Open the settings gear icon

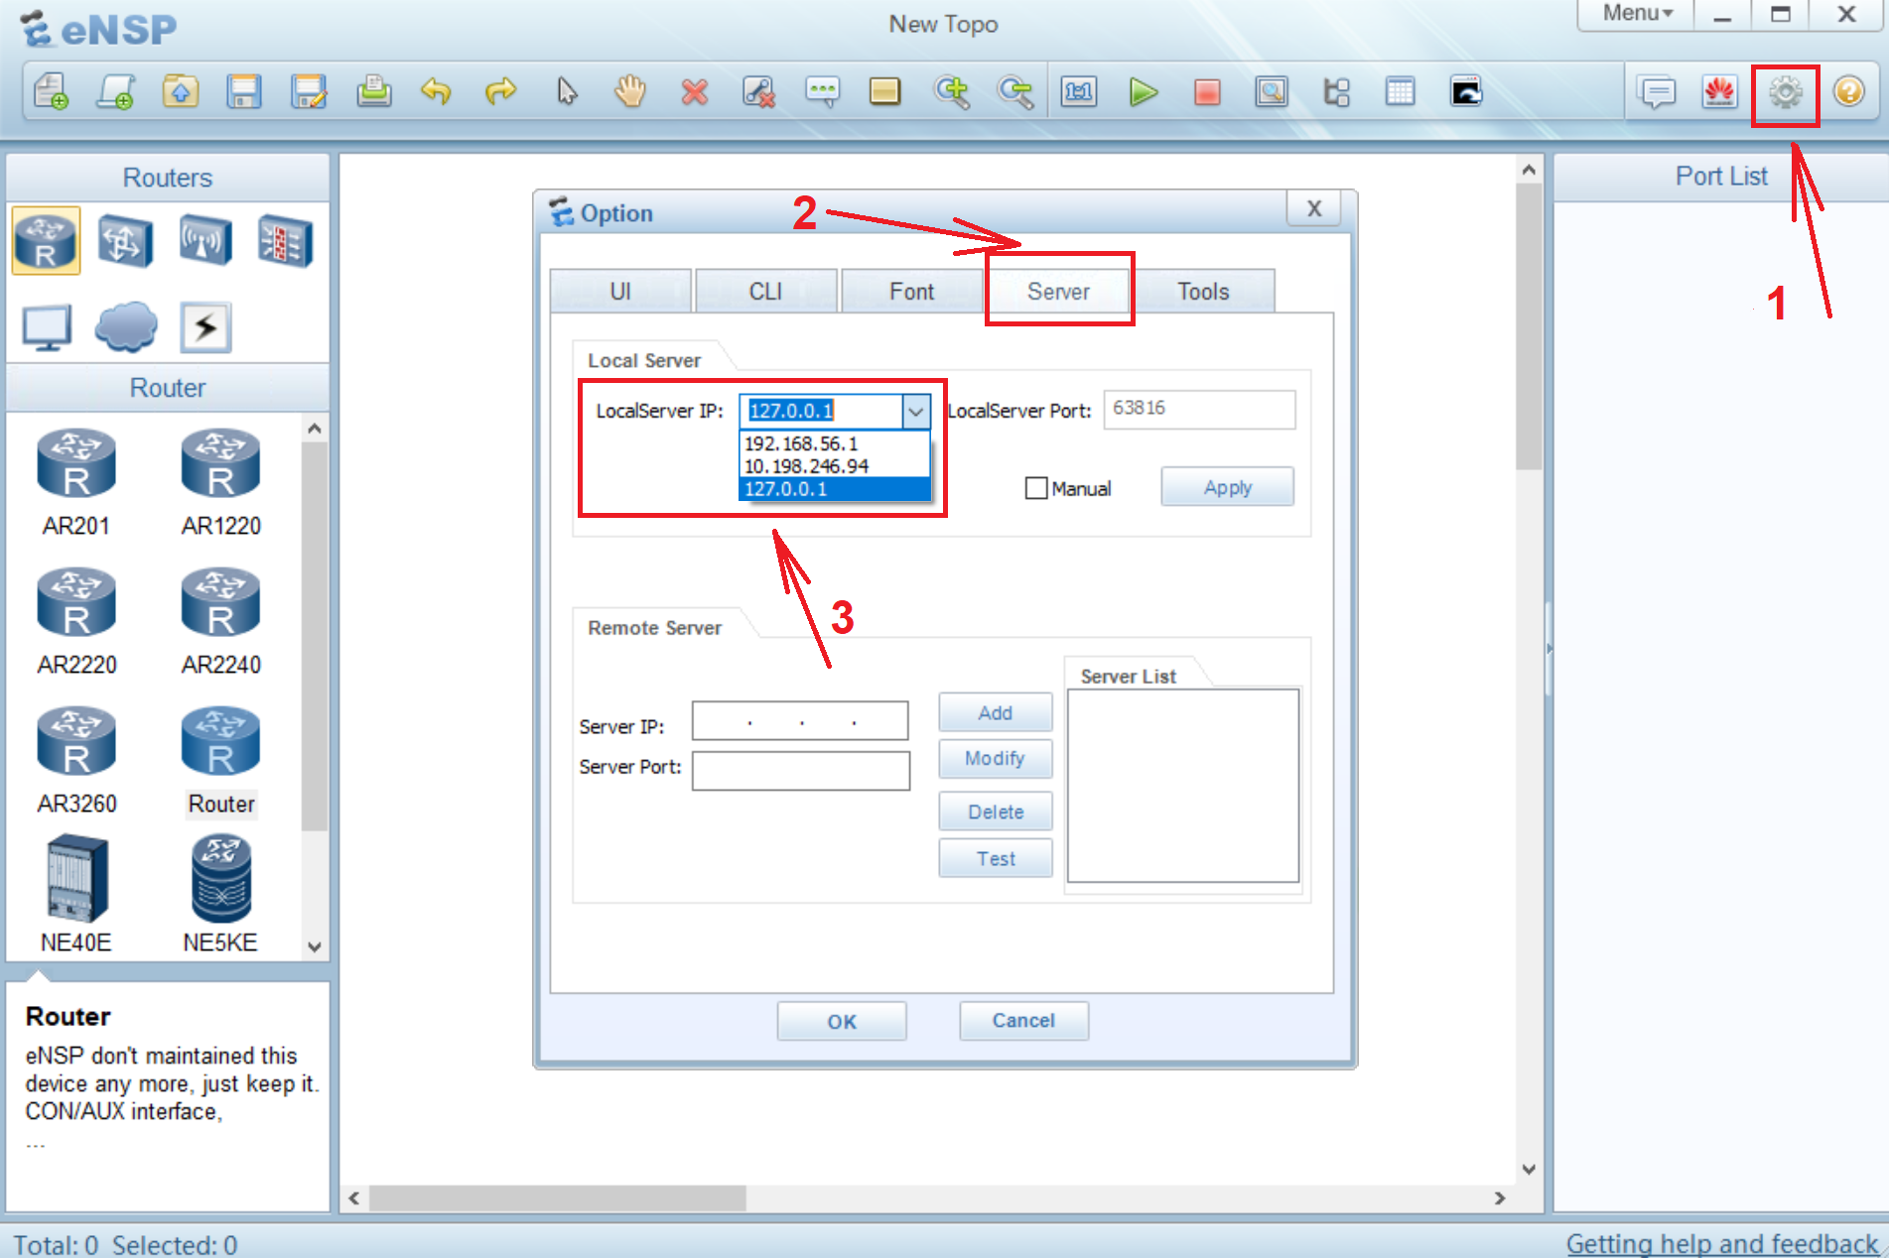(x=1785, y=93)
